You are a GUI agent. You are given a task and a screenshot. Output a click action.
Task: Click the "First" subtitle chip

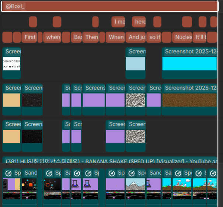29,37
